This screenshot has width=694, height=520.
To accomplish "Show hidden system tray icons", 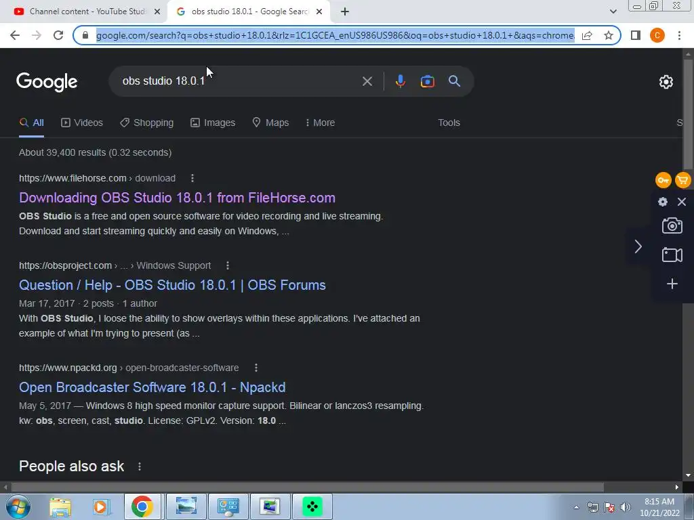I will pos(576,507).
